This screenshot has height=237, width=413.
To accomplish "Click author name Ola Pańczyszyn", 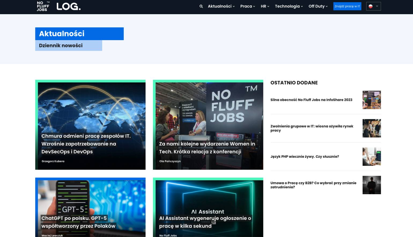I will coord(170,161).
